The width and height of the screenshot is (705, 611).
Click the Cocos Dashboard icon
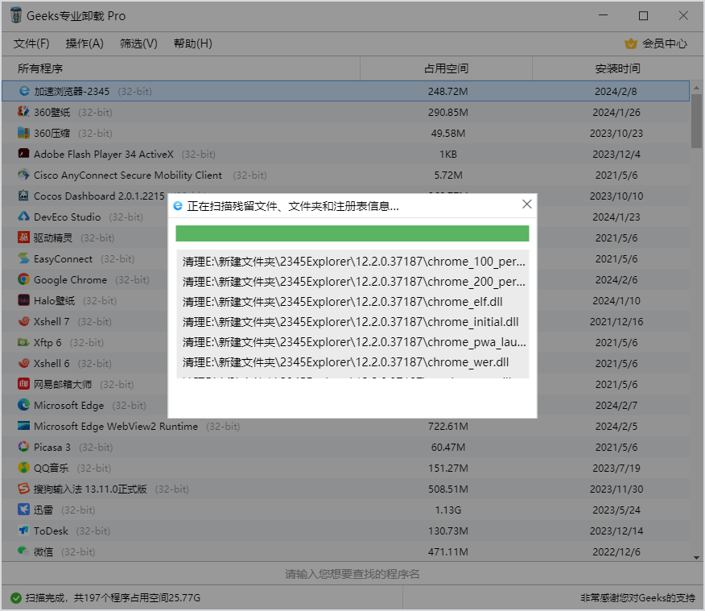[23, 196]
